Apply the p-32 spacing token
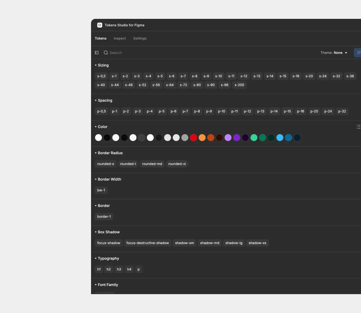 click(x=342, y=111)
